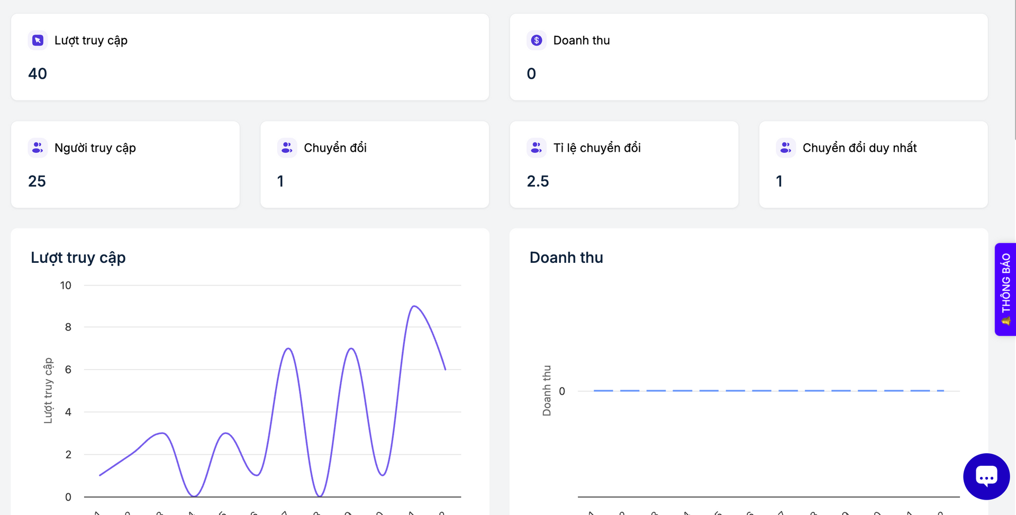
Task: Open the live chat bubble widget
Action: pyautogui.click(x=986, y=476)
